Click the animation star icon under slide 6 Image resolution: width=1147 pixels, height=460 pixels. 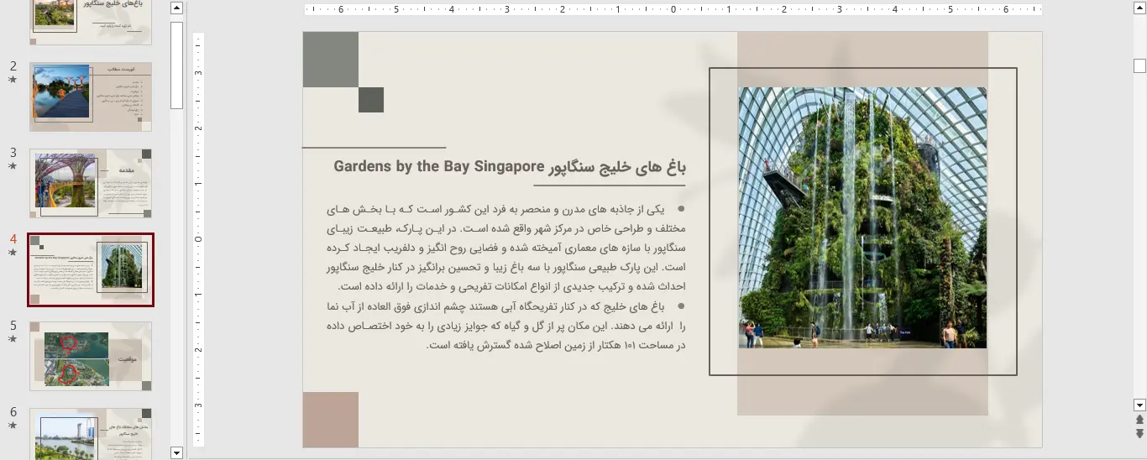click(13, 426)
